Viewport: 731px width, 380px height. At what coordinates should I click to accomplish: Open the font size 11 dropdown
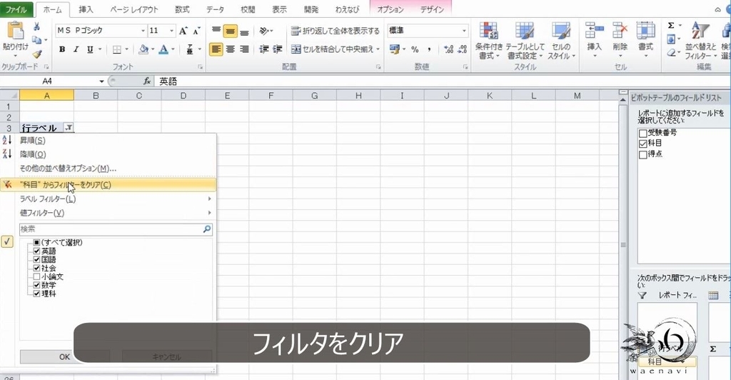(171, 31)
